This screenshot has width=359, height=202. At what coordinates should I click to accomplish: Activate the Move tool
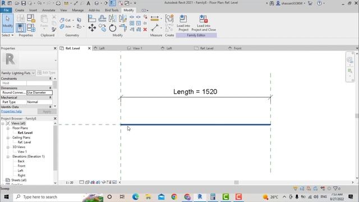92,28
